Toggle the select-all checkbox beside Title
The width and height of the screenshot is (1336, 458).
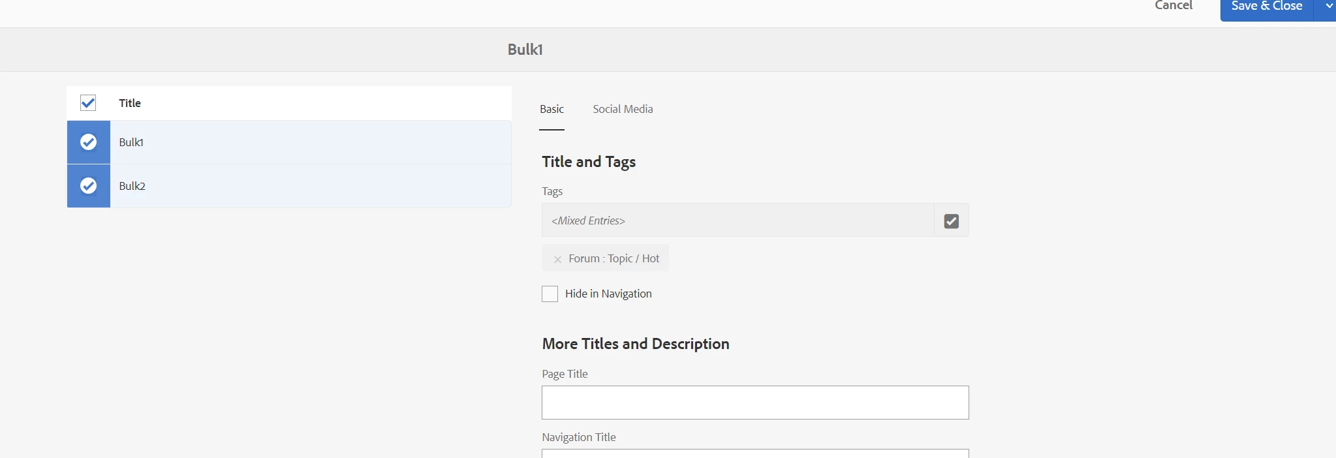(88, 103)
